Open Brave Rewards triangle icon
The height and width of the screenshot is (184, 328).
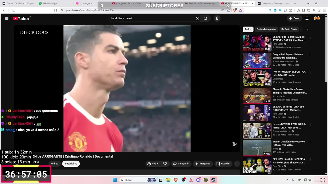click(x=240, y=10)
